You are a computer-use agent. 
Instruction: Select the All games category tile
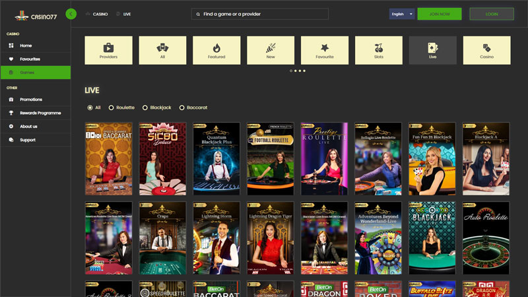[x=162, y=50]
